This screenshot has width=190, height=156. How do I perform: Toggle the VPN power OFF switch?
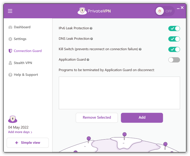pyautogui.click(x=165, y=11)
